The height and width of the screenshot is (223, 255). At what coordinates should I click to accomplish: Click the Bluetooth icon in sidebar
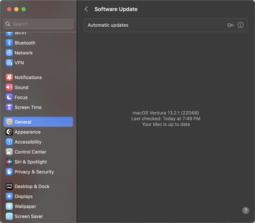click(x=9, y=43)
